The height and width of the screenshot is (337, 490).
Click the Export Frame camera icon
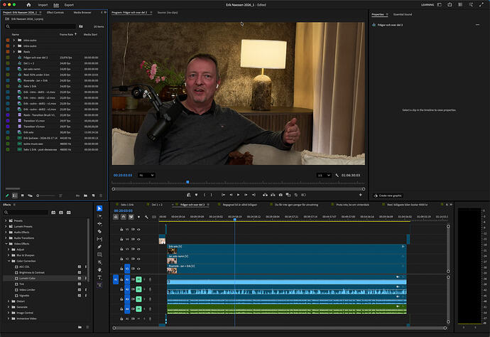[x=281, y=195]
